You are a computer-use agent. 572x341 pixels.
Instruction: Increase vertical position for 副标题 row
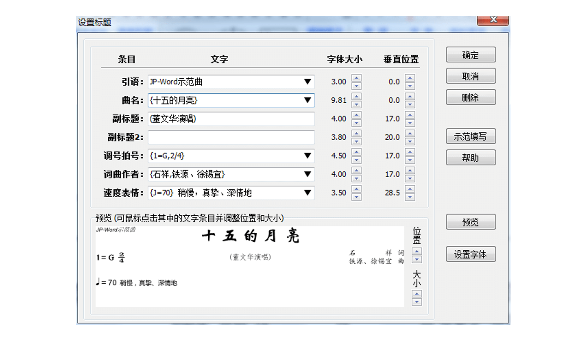click(x=410, y=115)
